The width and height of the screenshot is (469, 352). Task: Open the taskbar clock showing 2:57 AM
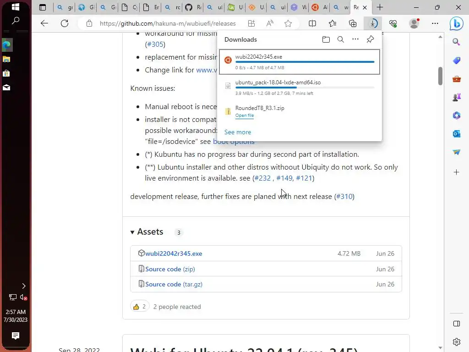[16, 316]
